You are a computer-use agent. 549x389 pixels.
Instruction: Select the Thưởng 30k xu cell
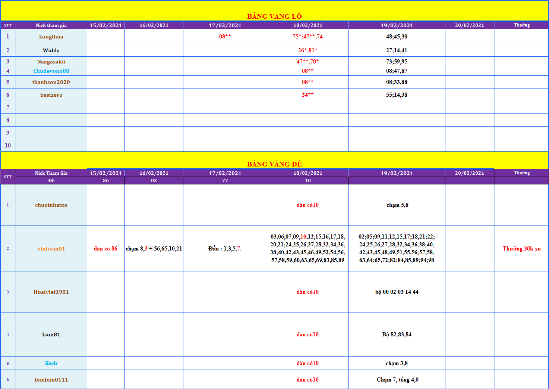[x=521, y=249]
